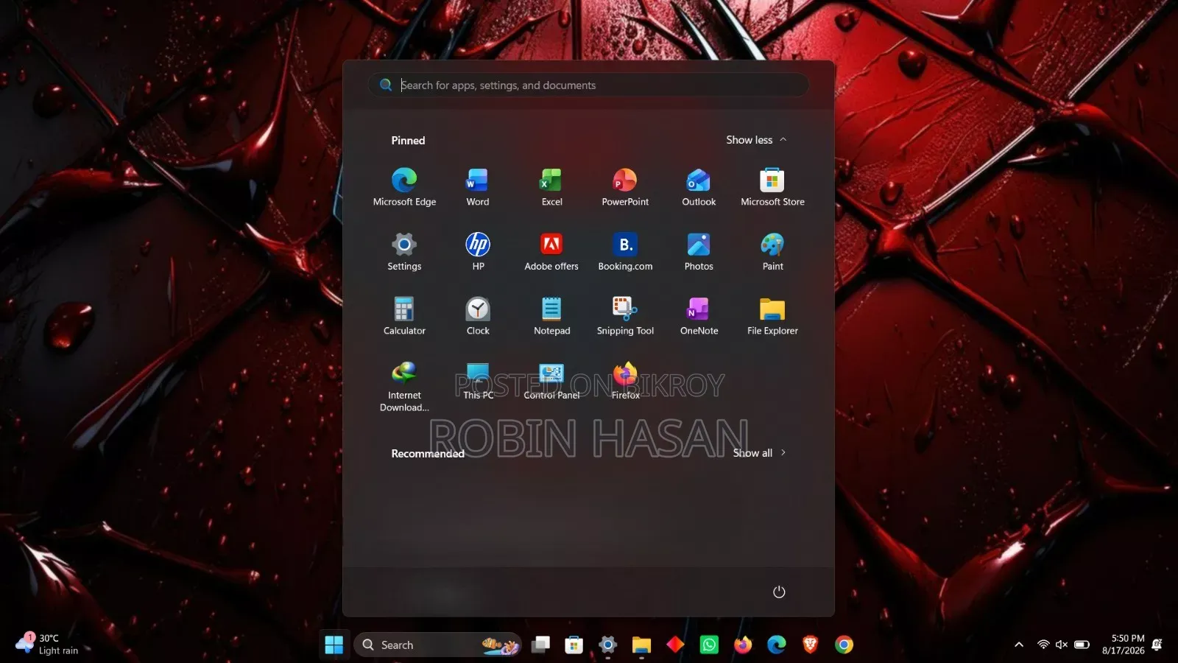Open pinned File Explorer in Start menu

coord(772,316)
